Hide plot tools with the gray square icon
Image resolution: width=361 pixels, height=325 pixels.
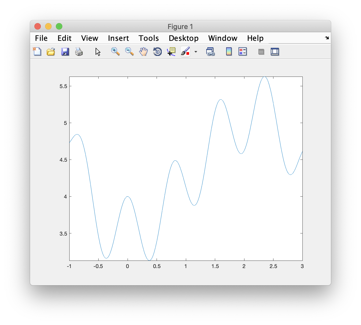[261, 52]
